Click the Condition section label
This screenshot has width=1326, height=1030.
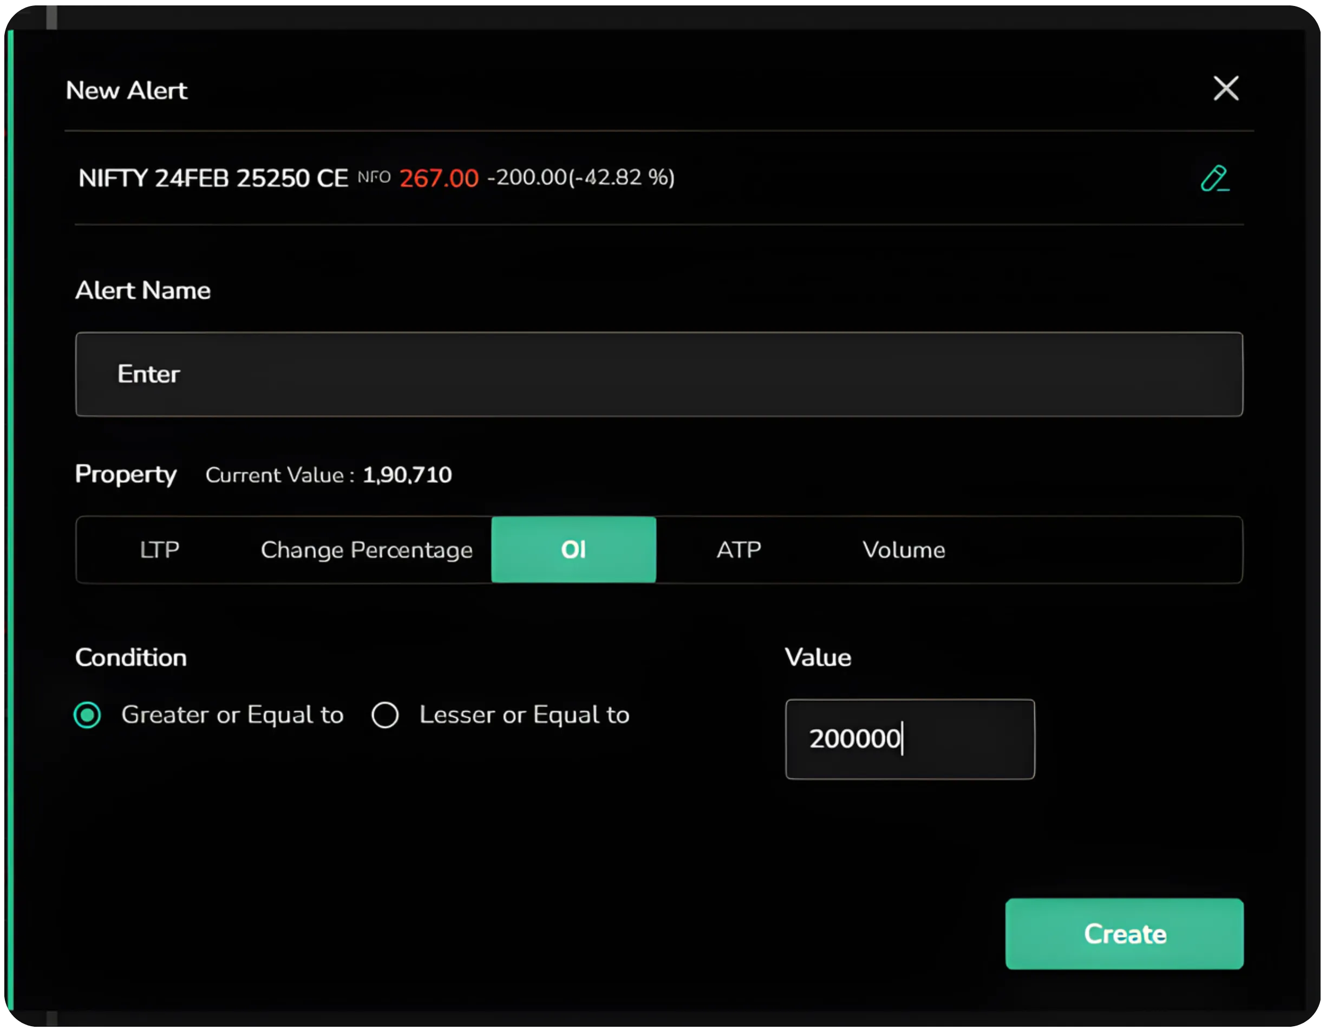point(130,657)
